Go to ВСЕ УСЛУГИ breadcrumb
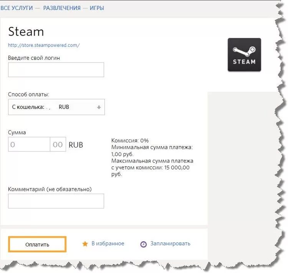 [17, 8]
